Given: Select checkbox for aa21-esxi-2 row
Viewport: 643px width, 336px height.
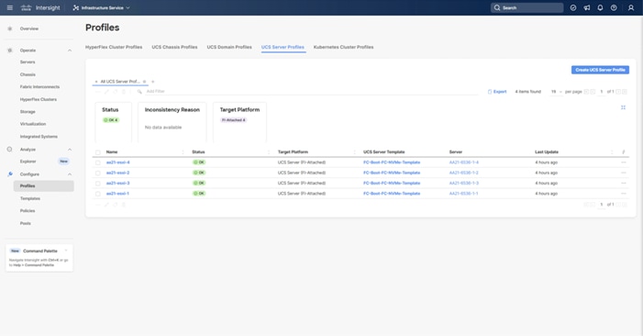Looking at the screenshot, I should click(x=97, y=174).
